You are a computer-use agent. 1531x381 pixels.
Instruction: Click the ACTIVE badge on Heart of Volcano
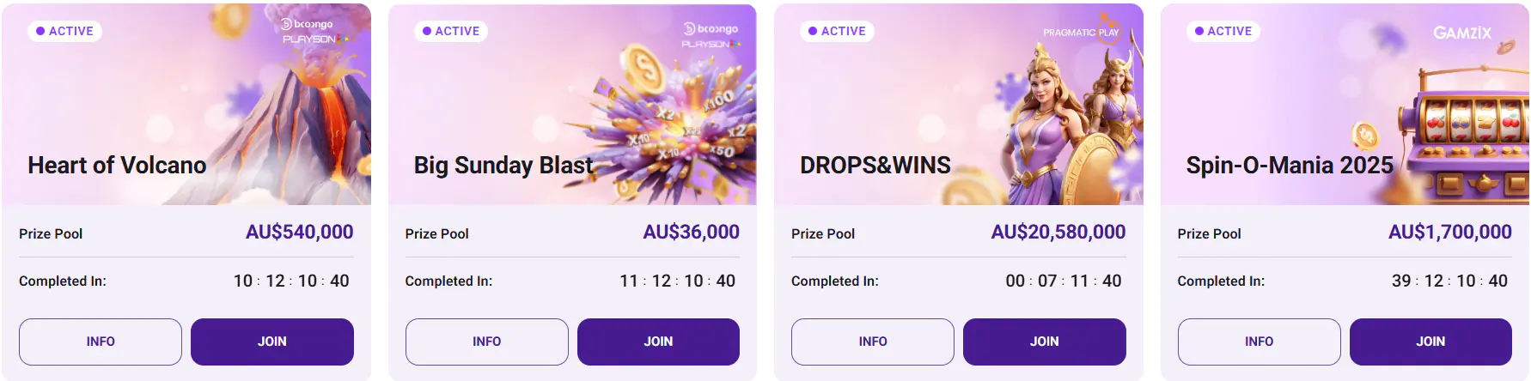pos(65,31)
